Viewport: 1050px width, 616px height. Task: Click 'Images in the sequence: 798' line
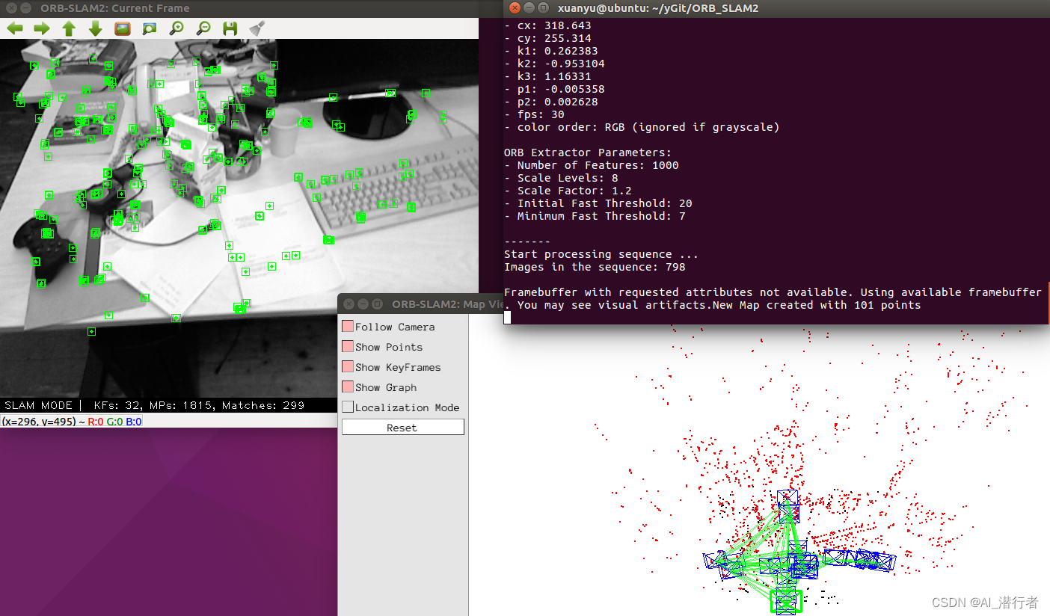click(x=595, y=267)
